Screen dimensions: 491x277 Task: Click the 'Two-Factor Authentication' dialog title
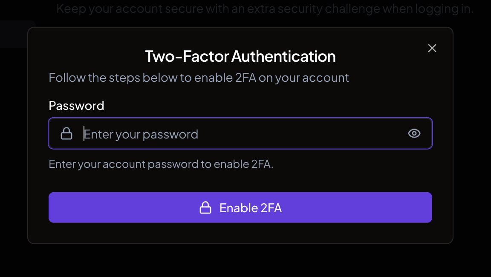(x=240, y=56)
